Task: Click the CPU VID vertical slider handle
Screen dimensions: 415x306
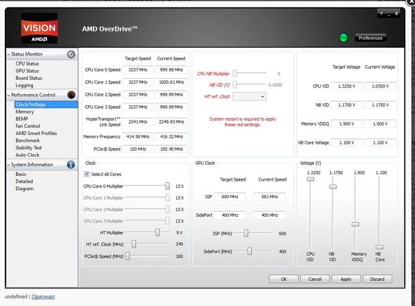Action: click(310, 179)
